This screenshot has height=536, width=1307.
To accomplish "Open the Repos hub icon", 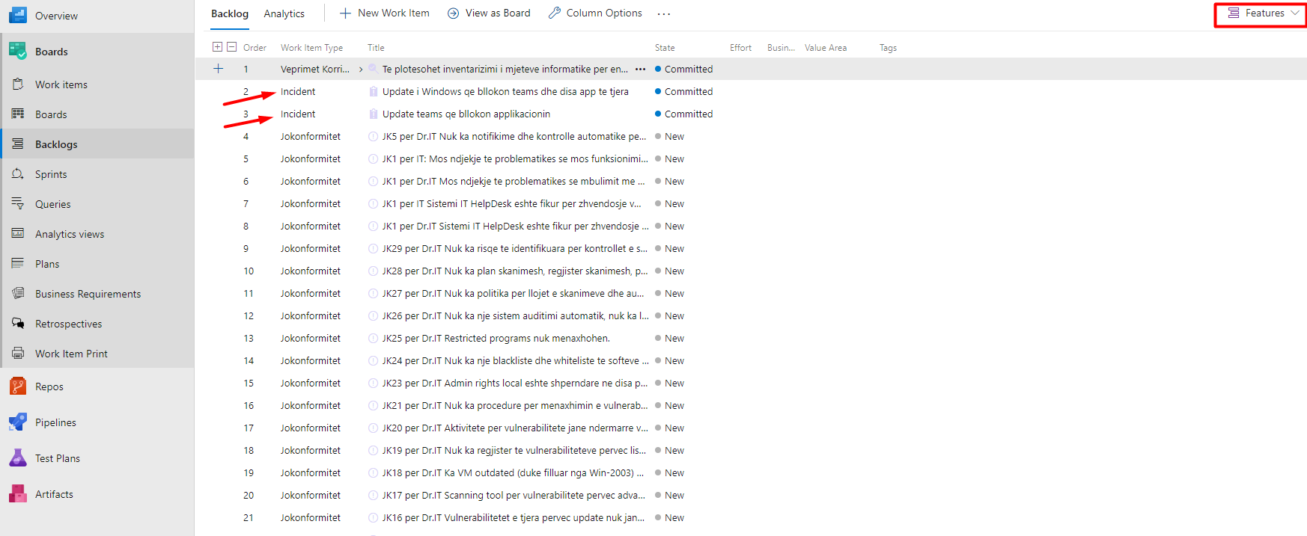I will (18, 386).
